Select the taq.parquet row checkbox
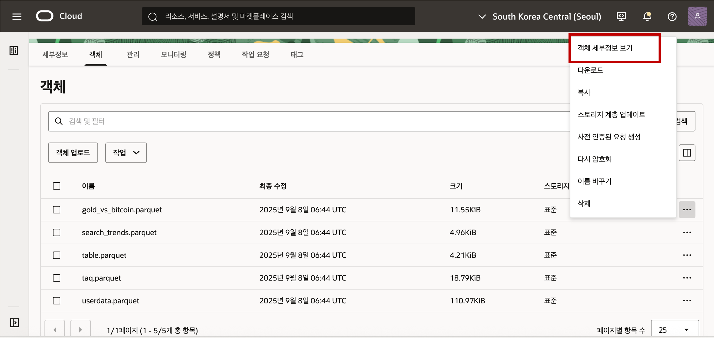Screen dimensions: 715x338 click(57, 278)
